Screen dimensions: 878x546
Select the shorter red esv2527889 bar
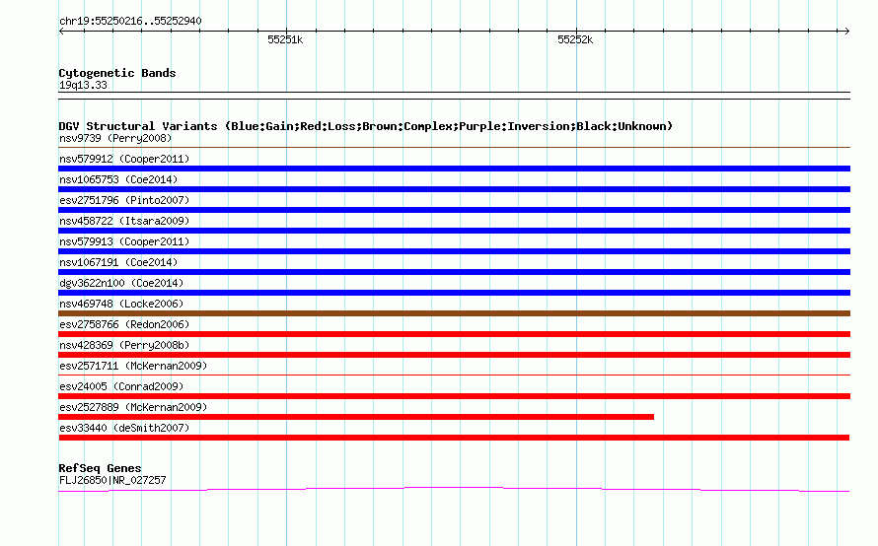356,417
